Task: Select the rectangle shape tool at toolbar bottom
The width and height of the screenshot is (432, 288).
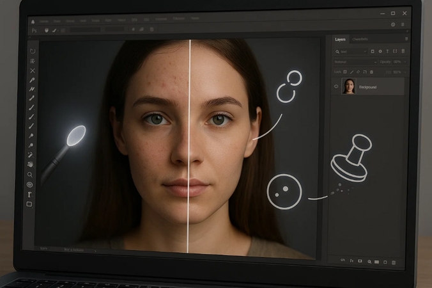Action: (x=29, y=204)
